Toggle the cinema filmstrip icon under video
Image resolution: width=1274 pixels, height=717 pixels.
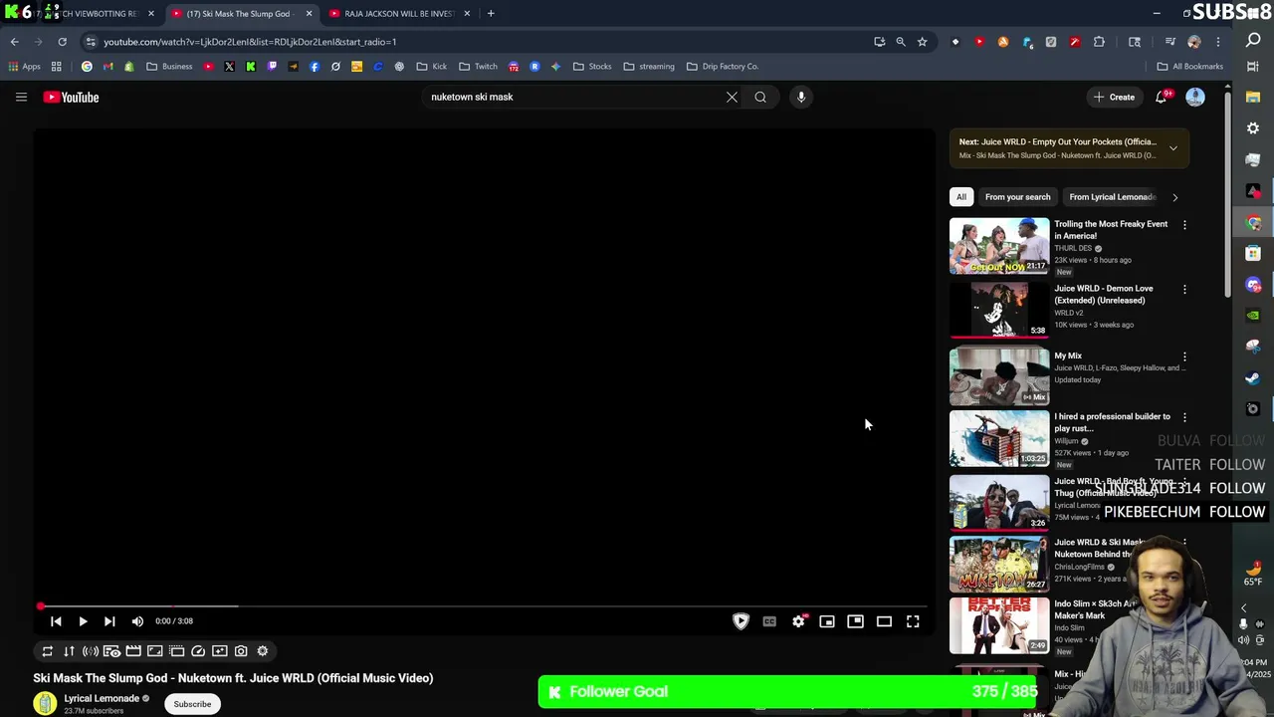tap(133, 651)
